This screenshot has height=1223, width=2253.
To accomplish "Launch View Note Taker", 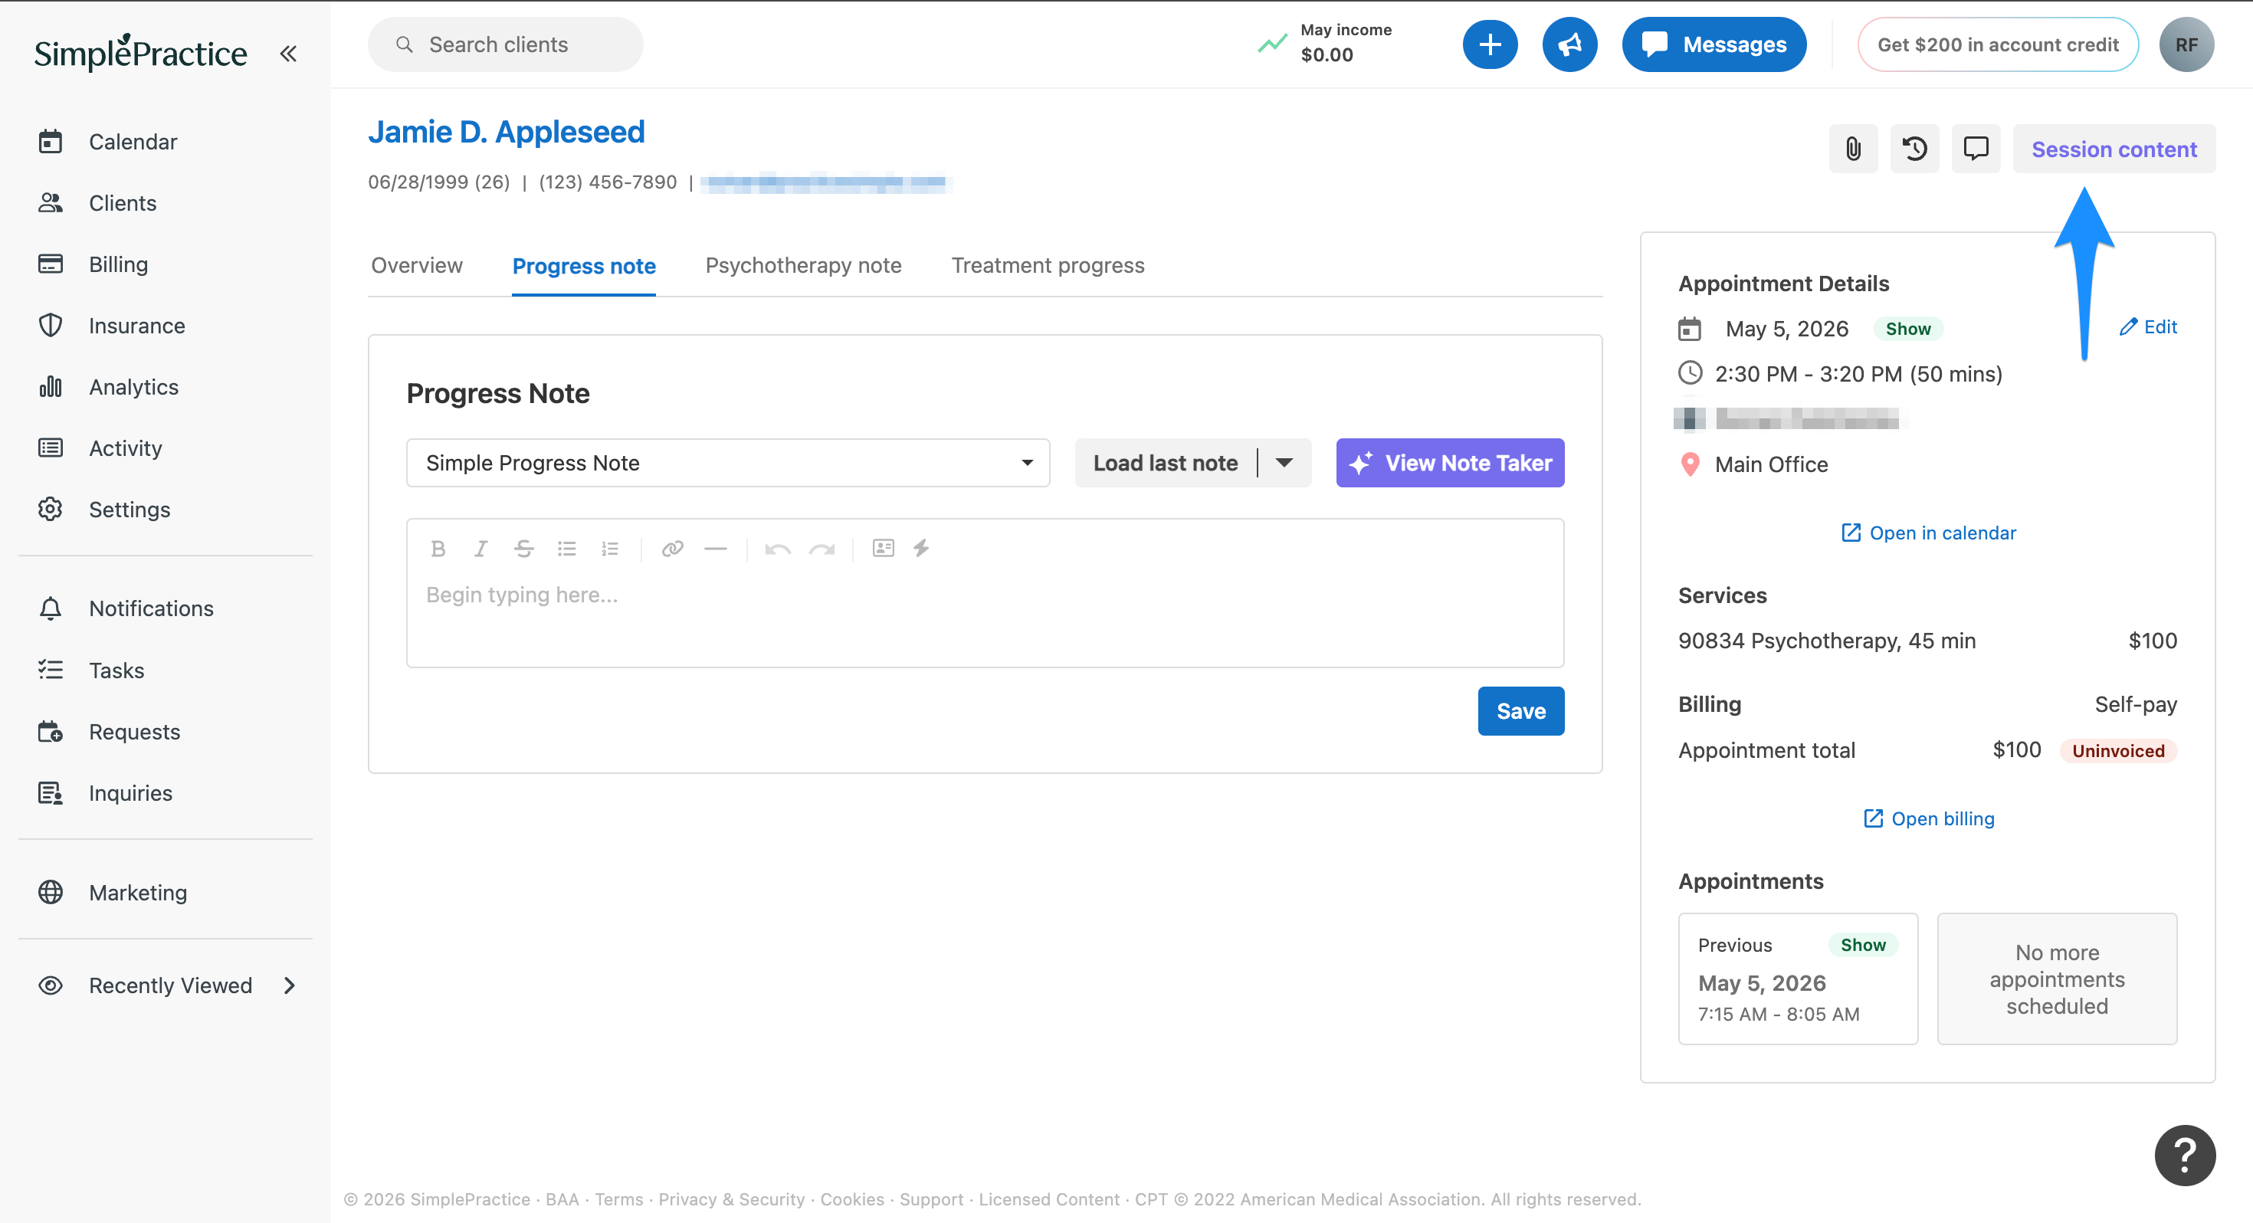I will pyautogui.click(x=1449, y=463).
